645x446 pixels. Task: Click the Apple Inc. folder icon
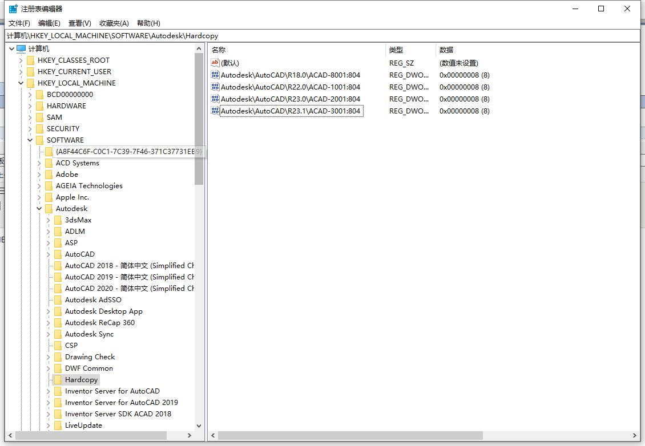pyautogui.click(x=49, y=197)
